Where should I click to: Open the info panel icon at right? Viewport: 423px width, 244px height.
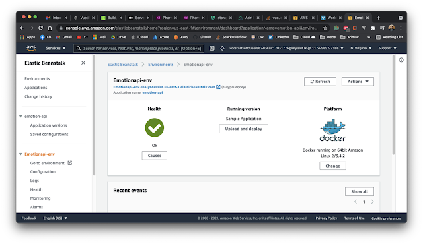tap(401, 60)
